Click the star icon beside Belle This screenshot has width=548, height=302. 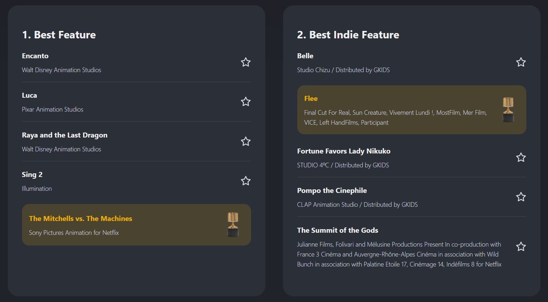(521, 63)
